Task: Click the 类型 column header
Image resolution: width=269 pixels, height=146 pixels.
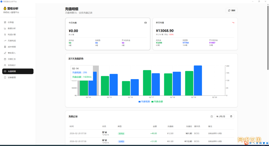Action: click(120, 126)
